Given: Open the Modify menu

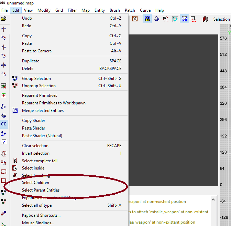Looking at the screenshot, I should tap(44, 10).
